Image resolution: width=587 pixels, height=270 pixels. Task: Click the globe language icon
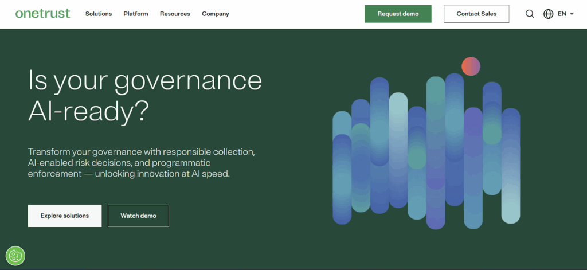(x=548, y=14)
